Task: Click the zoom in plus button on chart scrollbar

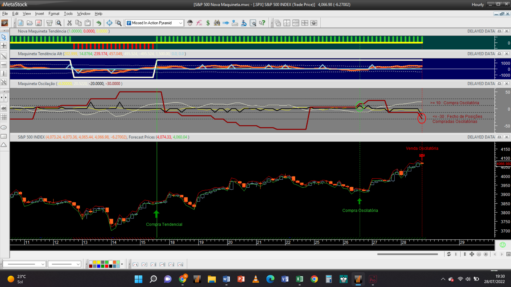Action: [486, 254]
